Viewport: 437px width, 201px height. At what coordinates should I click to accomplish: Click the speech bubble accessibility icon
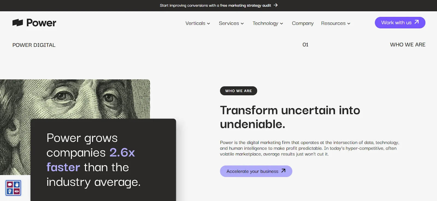[10, 185]
